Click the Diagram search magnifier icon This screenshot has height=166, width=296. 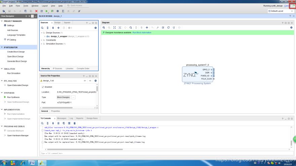tap(131, 27)
